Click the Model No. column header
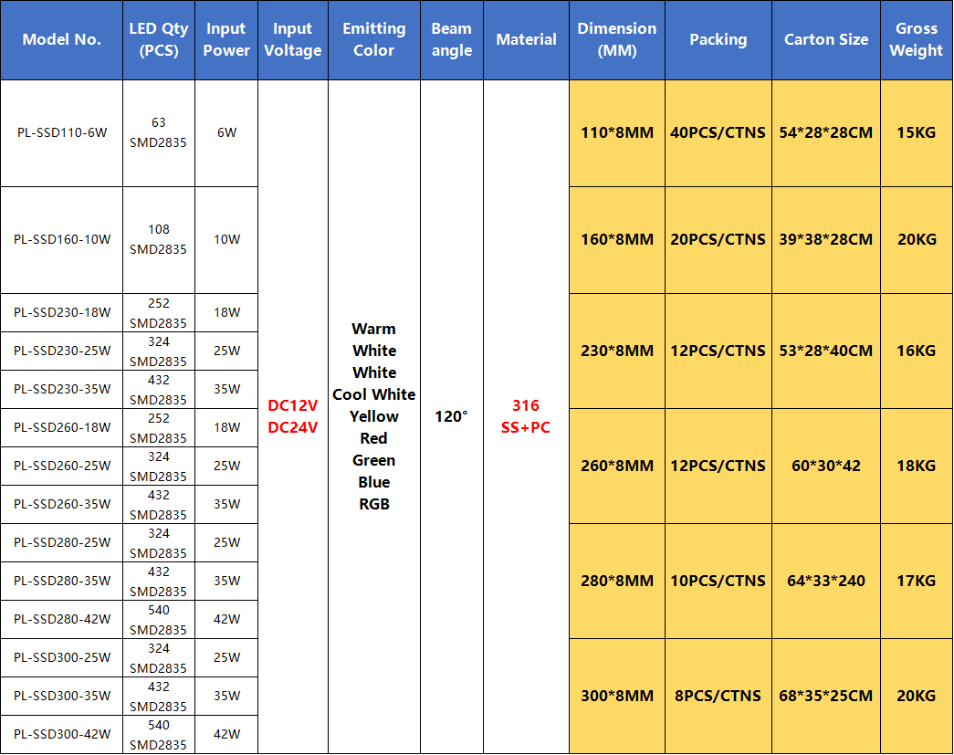Image resolution: width=954 pixels, height=755 pixels. [x=61, y=40]
